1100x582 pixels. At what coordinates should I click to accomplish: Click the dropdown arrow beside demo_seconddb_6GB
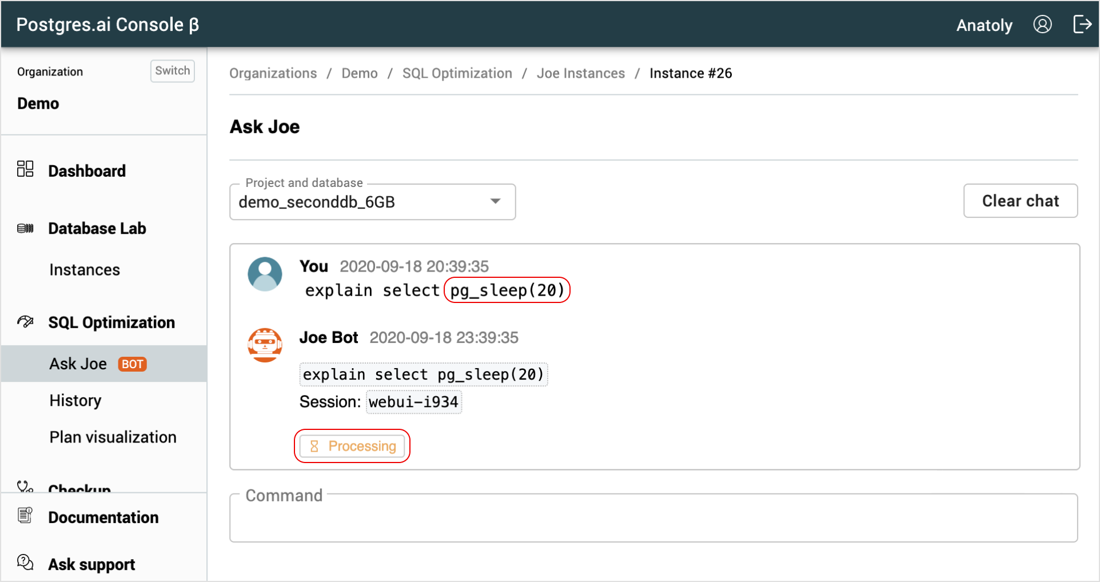tap(495, 201)
